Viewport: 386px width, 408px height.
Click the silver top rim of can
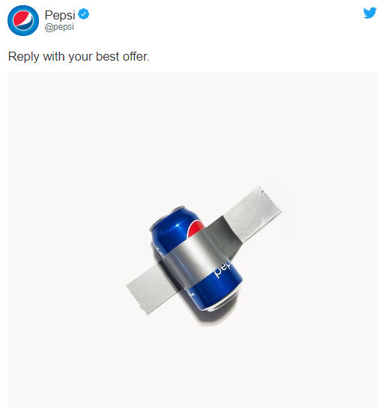pyautogui.click(x=166, y=216)
